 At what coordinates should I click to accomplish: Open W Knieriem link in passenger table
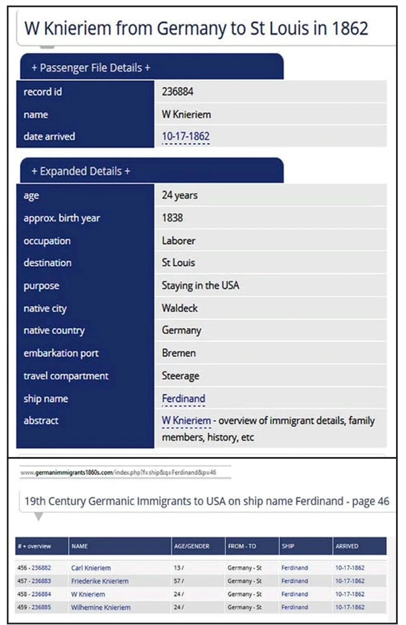(88, 594)
